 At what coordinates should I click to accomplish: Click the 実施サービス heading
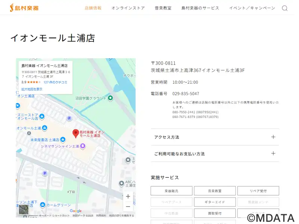[x=165, y=178]
